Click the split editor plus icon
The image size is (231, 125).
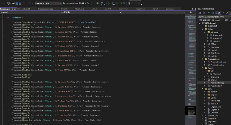point(191,12)
